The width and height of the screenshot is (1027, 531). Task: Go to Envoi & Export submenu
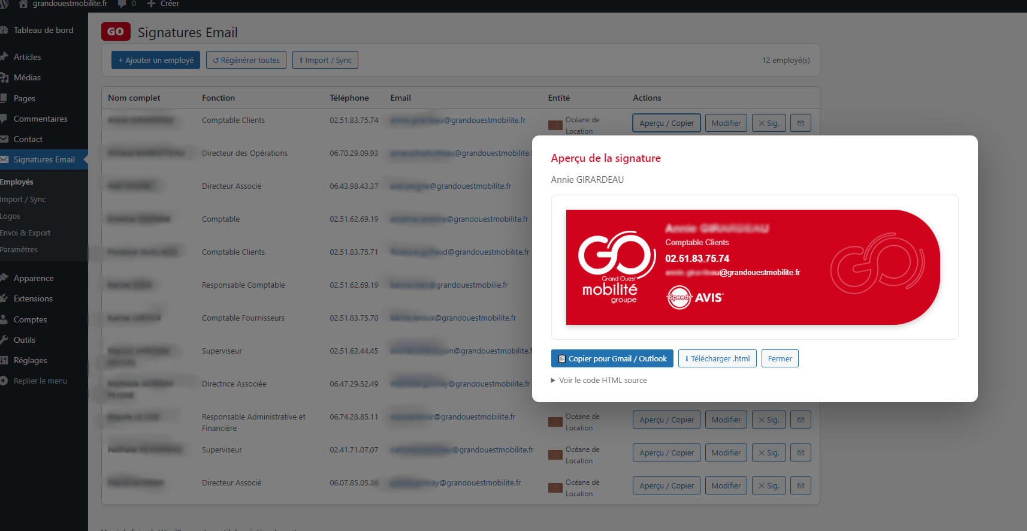coord(25,233)
